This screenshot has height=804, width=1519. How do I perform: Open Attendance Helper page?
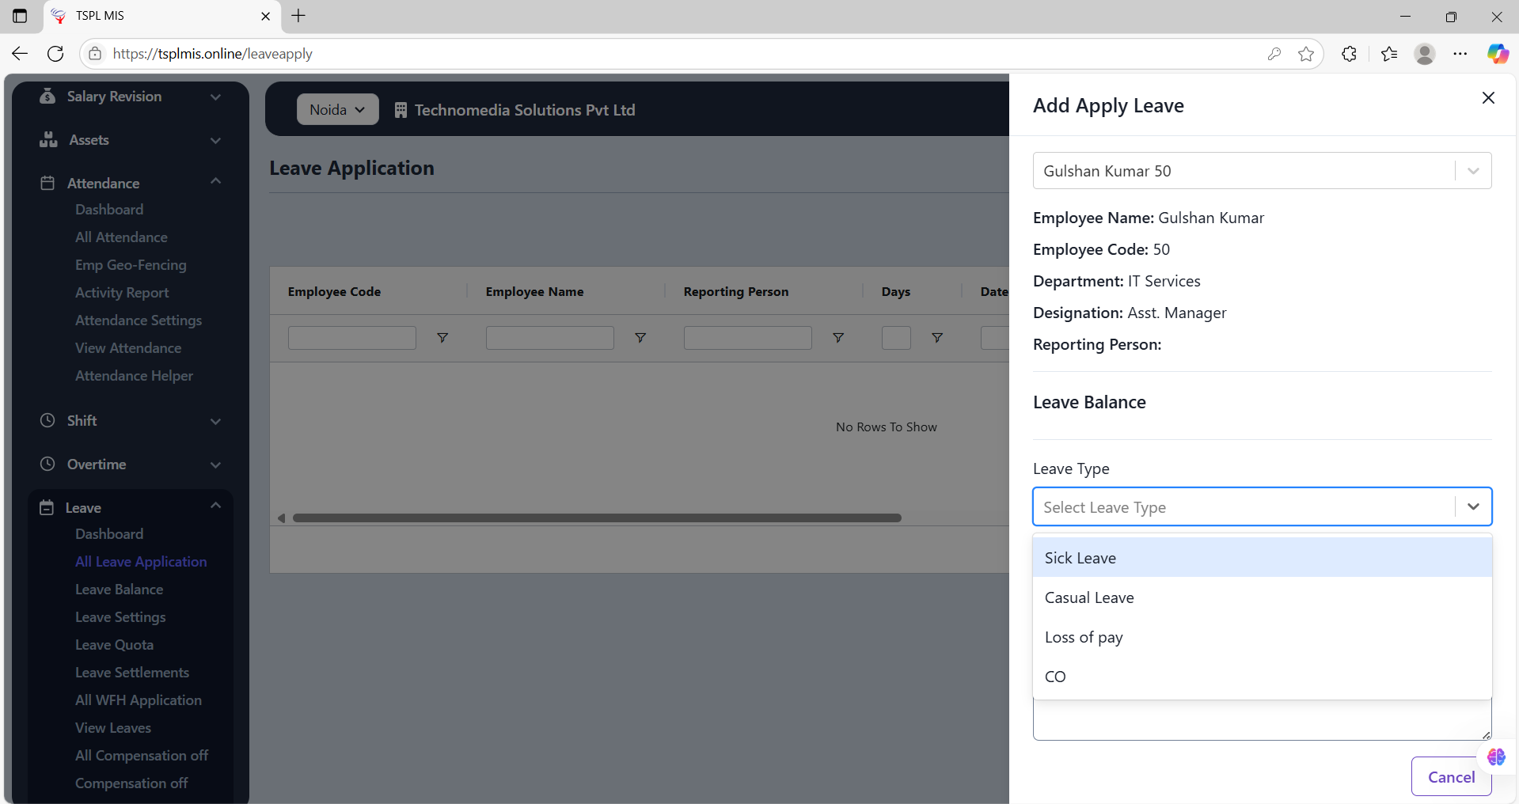[x=134, y=376]
